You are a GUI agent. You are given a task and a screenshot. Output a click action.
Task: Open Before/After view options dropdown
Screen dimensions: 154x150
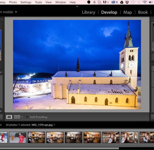pyautogui.click(x=22, y=117)
